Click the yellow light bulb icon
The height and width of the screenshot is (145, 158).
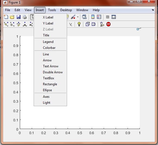tap(79, 24)
